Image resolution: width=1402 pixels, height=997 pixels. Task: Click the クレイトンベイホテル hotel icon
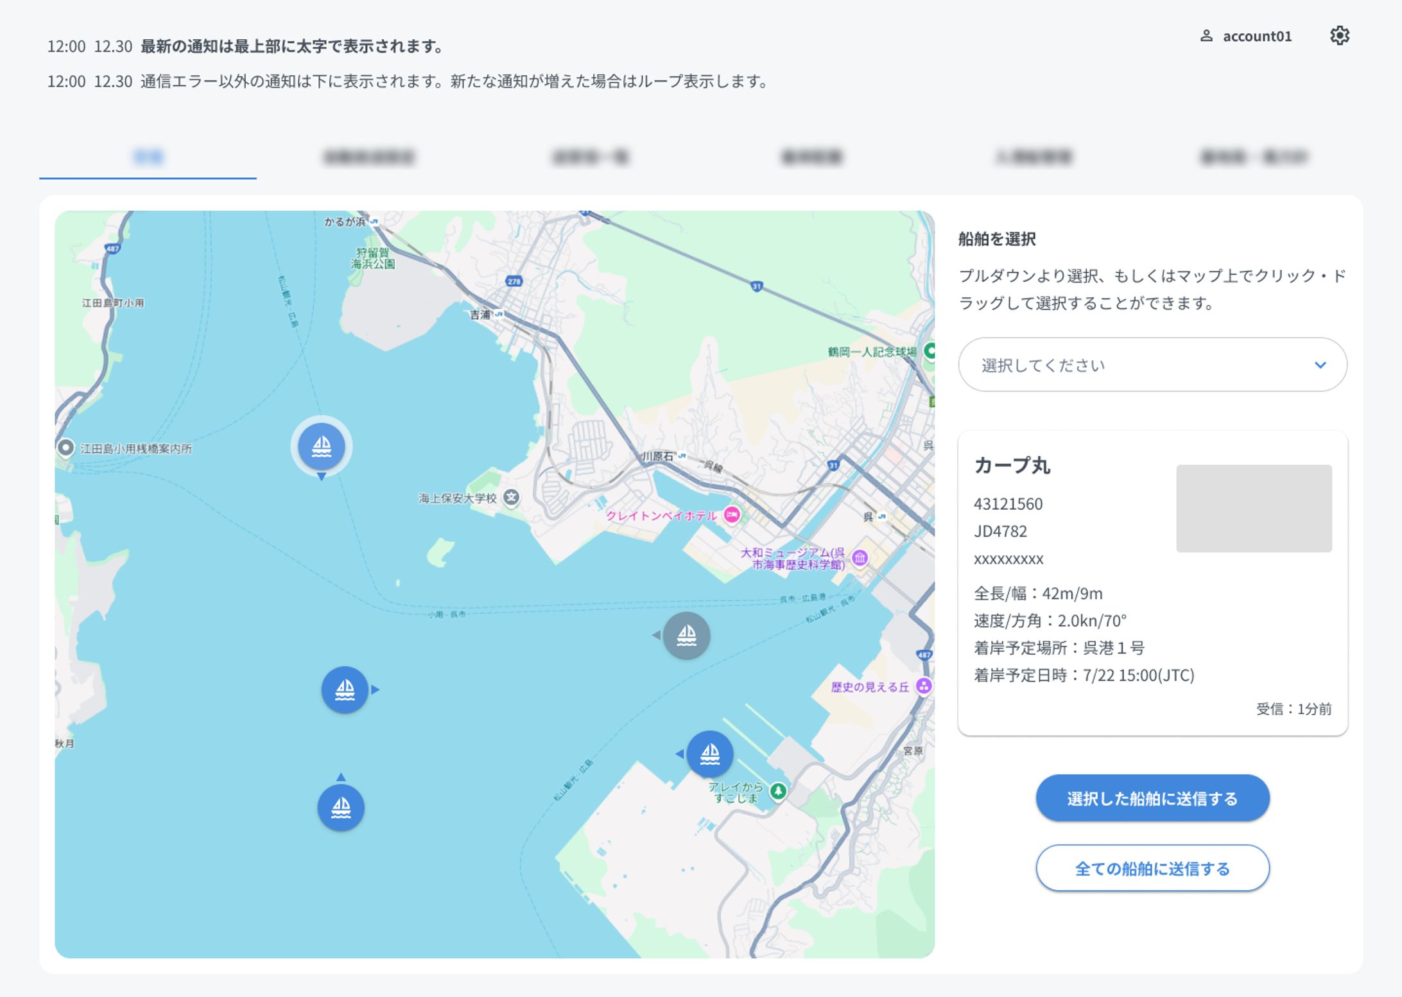pyautogui.click(x=732, y=514)
